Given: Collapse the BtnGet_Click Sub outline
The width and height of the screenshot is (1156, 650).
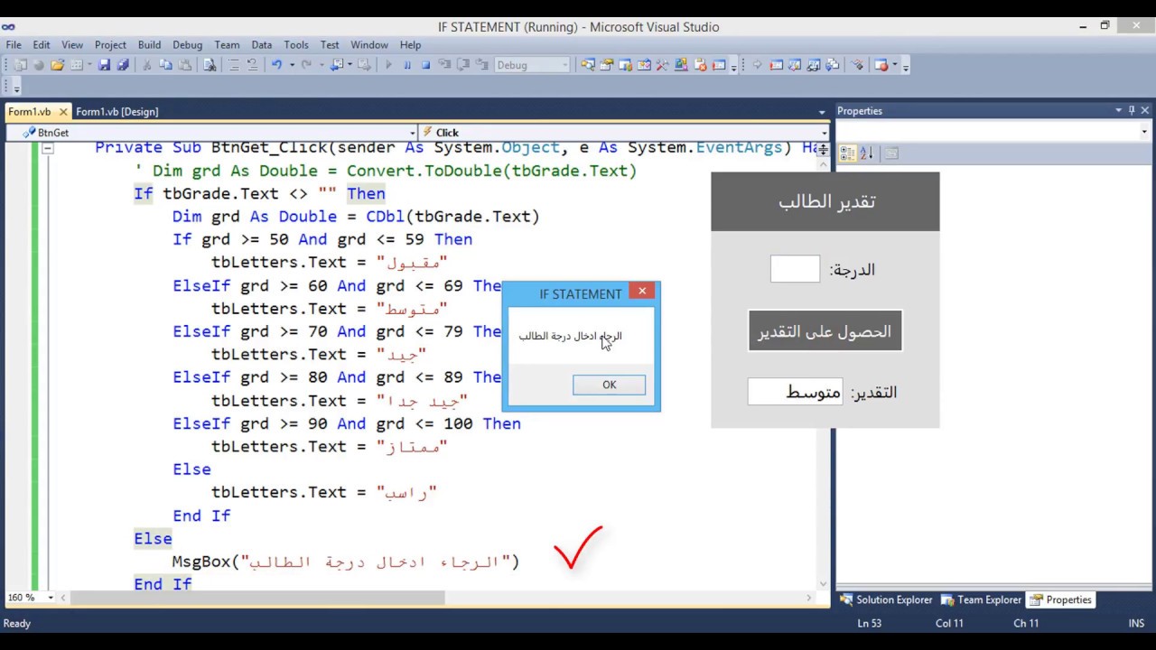Looking at the screenshot, I should tap(48, 148).
